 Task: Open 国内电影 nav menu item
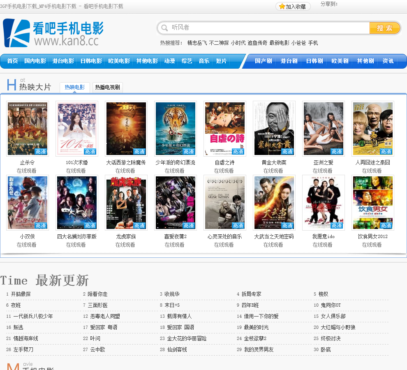pyautogui.click(x=35, y=61)
